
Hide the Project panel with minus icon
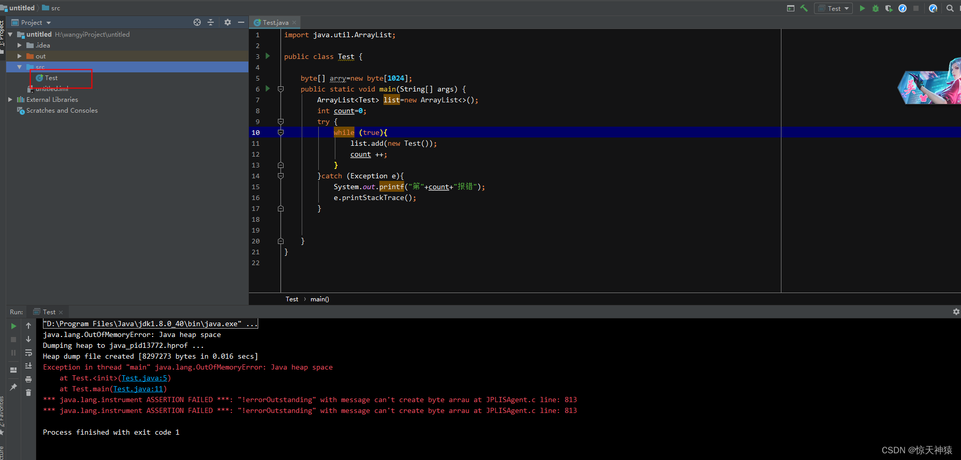point(241,22)
